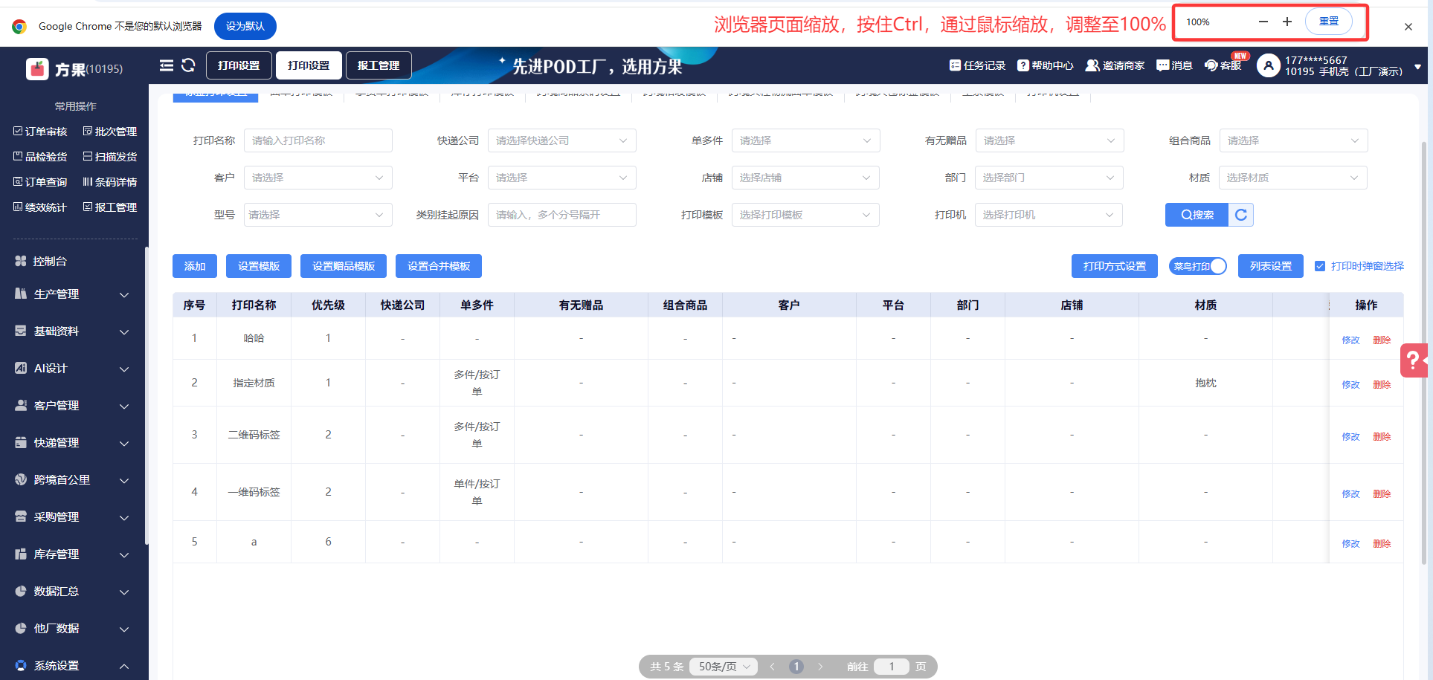This screenshot has height=680, width=1433.
Task: Click the page refresh icon beside the hamburger
Action: pyautogui.click(x=188, y=65)
